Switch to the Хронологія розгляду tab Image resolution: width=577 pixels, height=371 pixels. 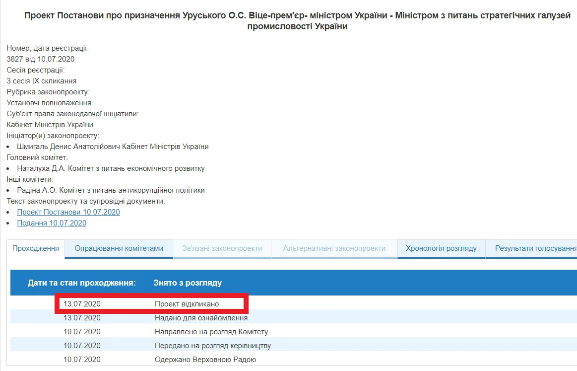click(x=441, y=248)
